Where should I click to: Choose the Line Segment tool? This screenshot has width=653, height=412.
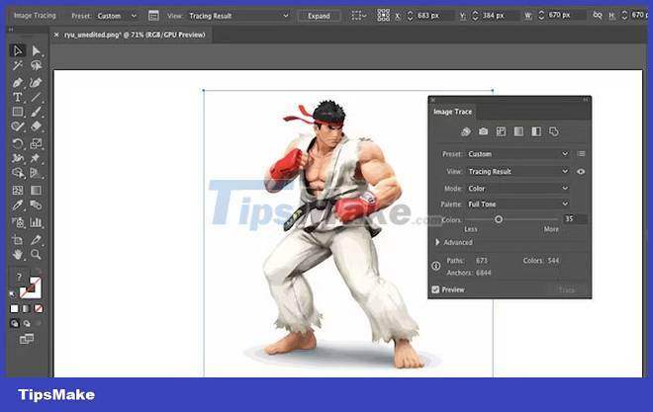(x=37, y=97)
